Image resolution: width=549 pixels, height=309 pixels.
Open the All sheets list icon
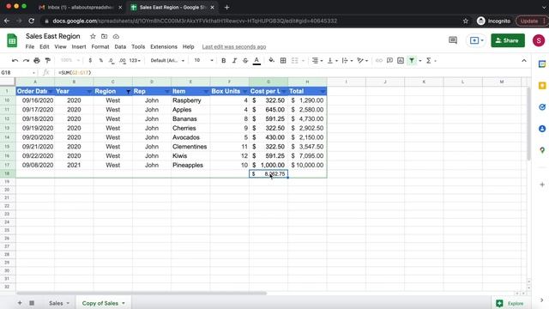coord(32,303)
